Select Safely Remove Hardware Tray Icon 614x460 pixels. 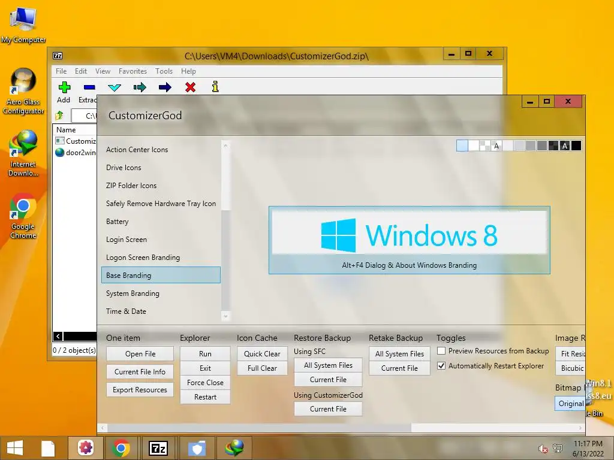(161, 204)
